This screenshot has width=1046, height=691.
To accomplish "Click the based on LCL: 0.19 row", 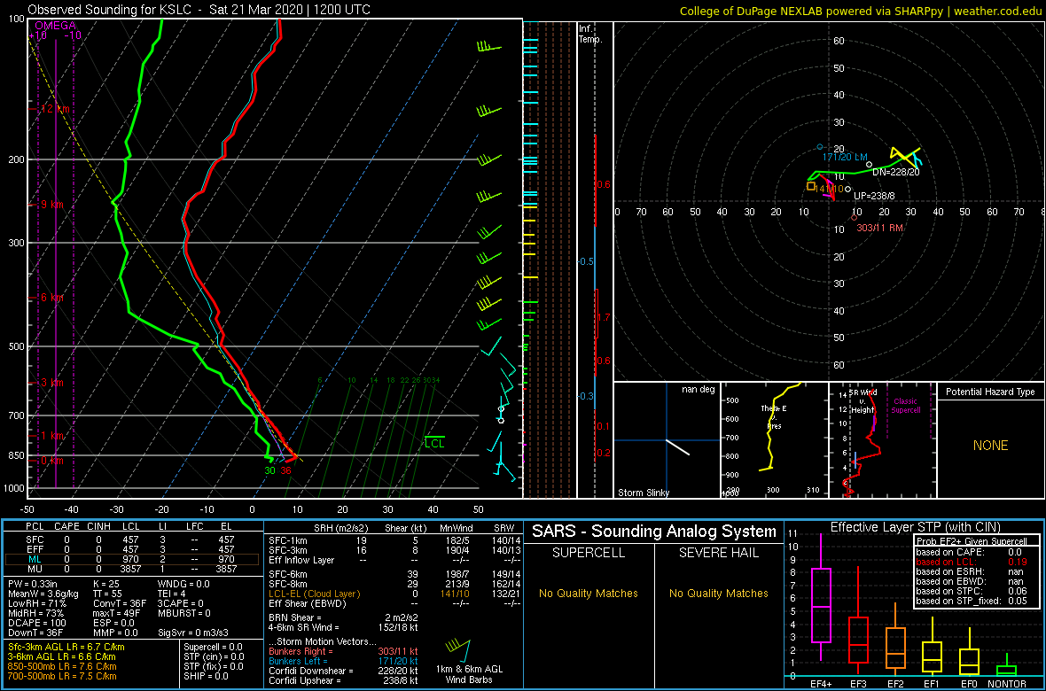I will click(x=972, y=562).
